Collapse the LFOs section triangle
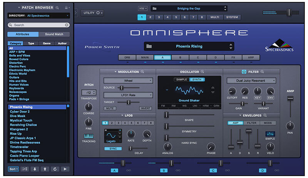The height and width of the screenshot is (178, 308). click(122, 116)
